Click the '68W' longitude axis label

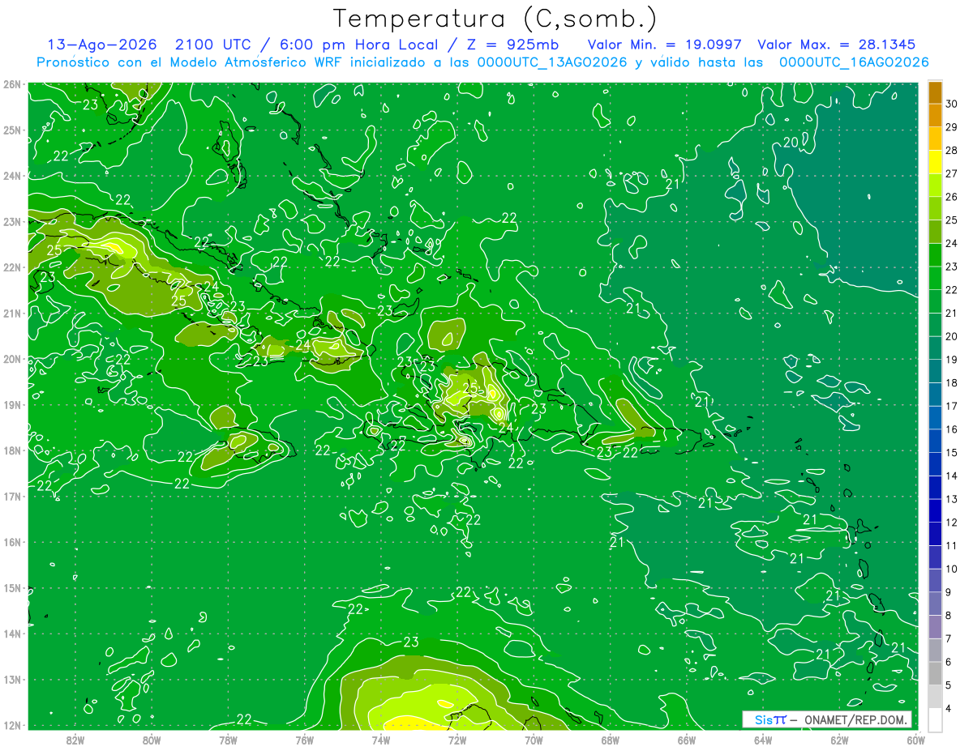pos(610,740)
